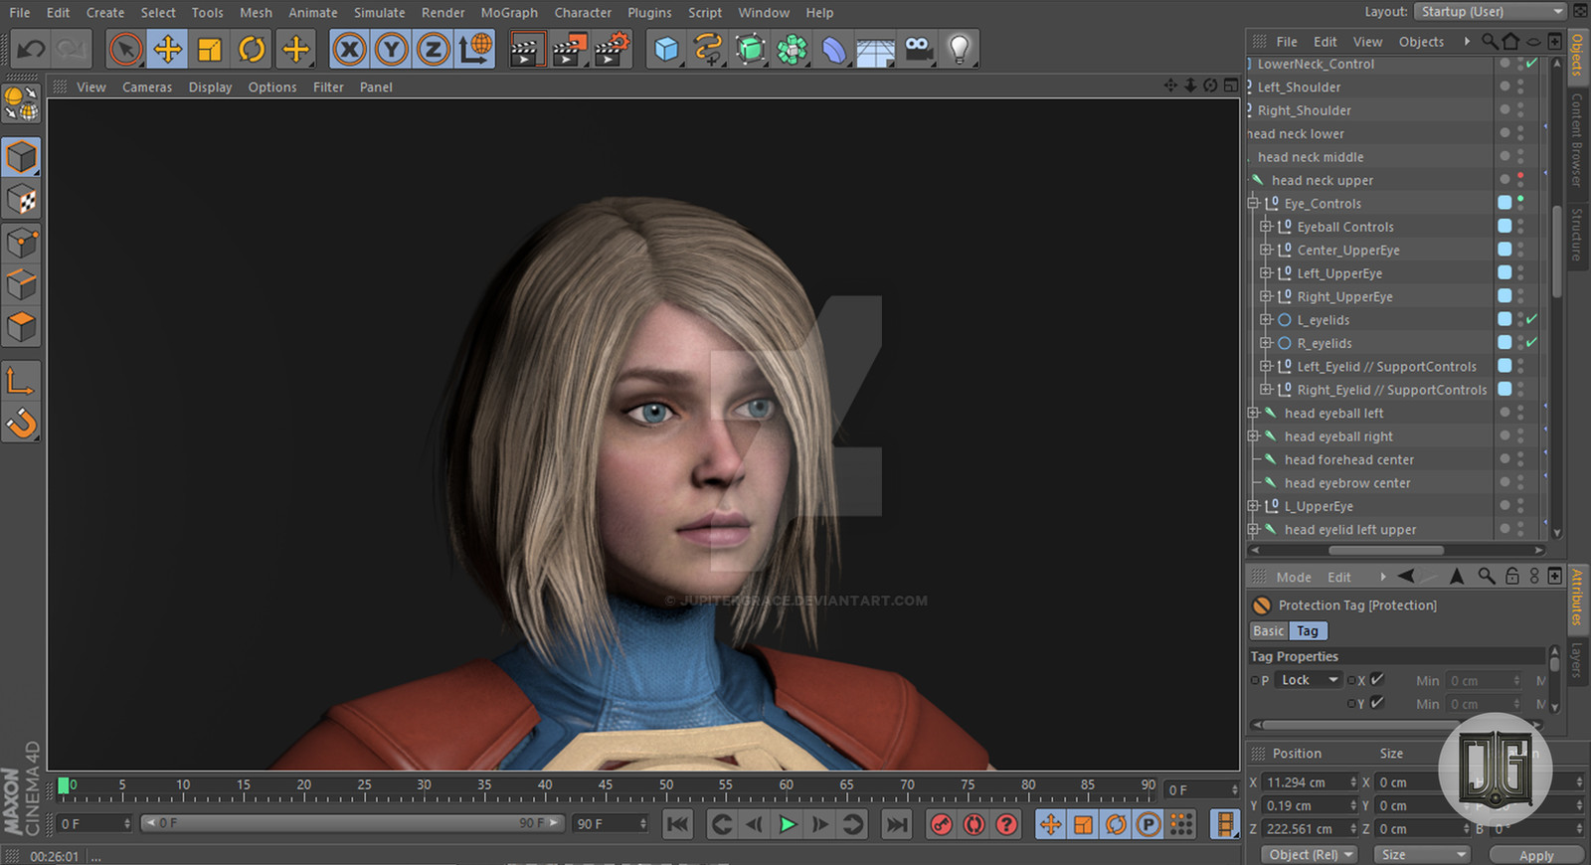Toggle Y axis lock
The image size is (1591, 865).
point(392,49)
